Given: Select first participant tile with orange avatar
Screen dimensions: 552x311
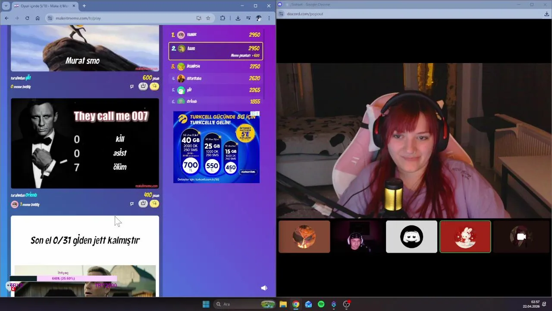Looking at the screenshot, I should click(x=304, y=237).
